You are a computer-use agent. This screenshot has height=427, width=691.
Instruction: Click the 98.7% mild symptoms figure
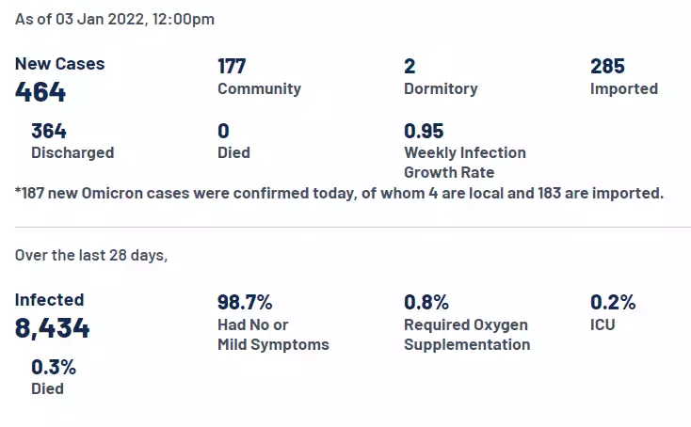245,302
